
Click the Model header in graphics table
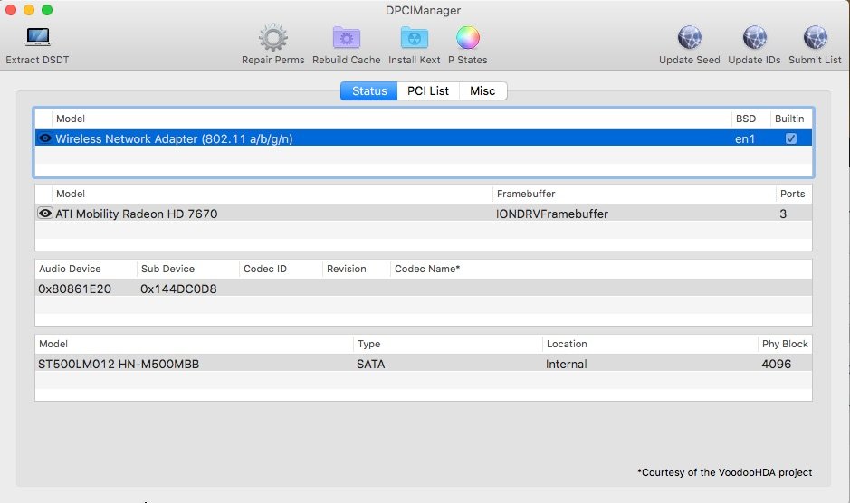[71, 194]
